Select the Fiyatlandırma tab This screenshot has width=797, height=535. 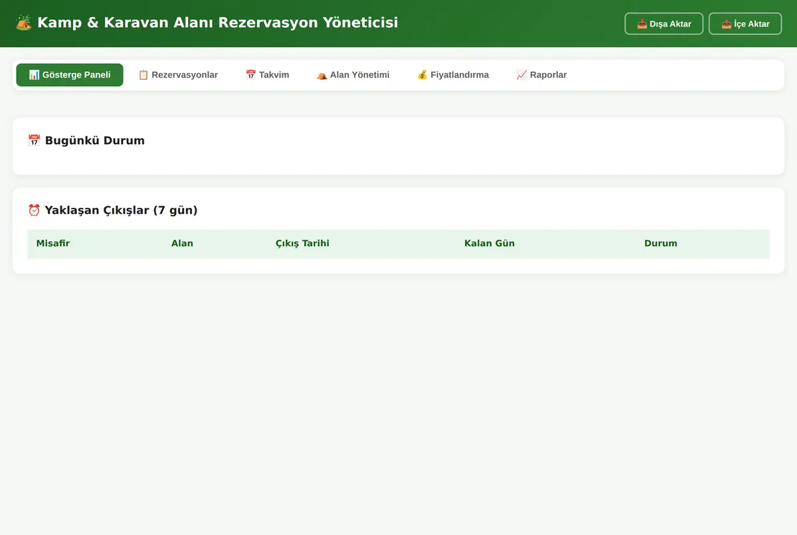[453, 75]
